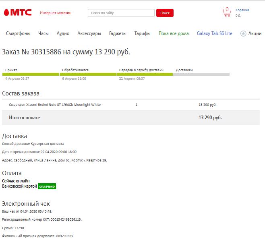Open the Аксессуары menu
This screenshot has width=265, height=242.
tap(89, 33)
